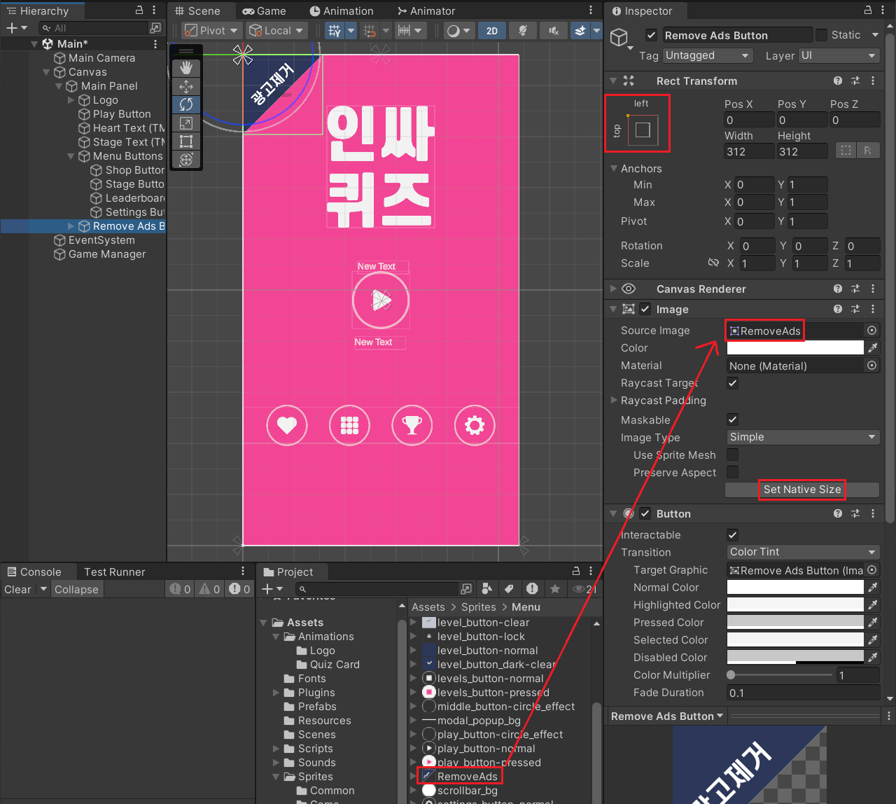This screenshot has height=804, width=896.
Task: Open the Scene draw mode shading icon
Action: click(x=454, y=31)
